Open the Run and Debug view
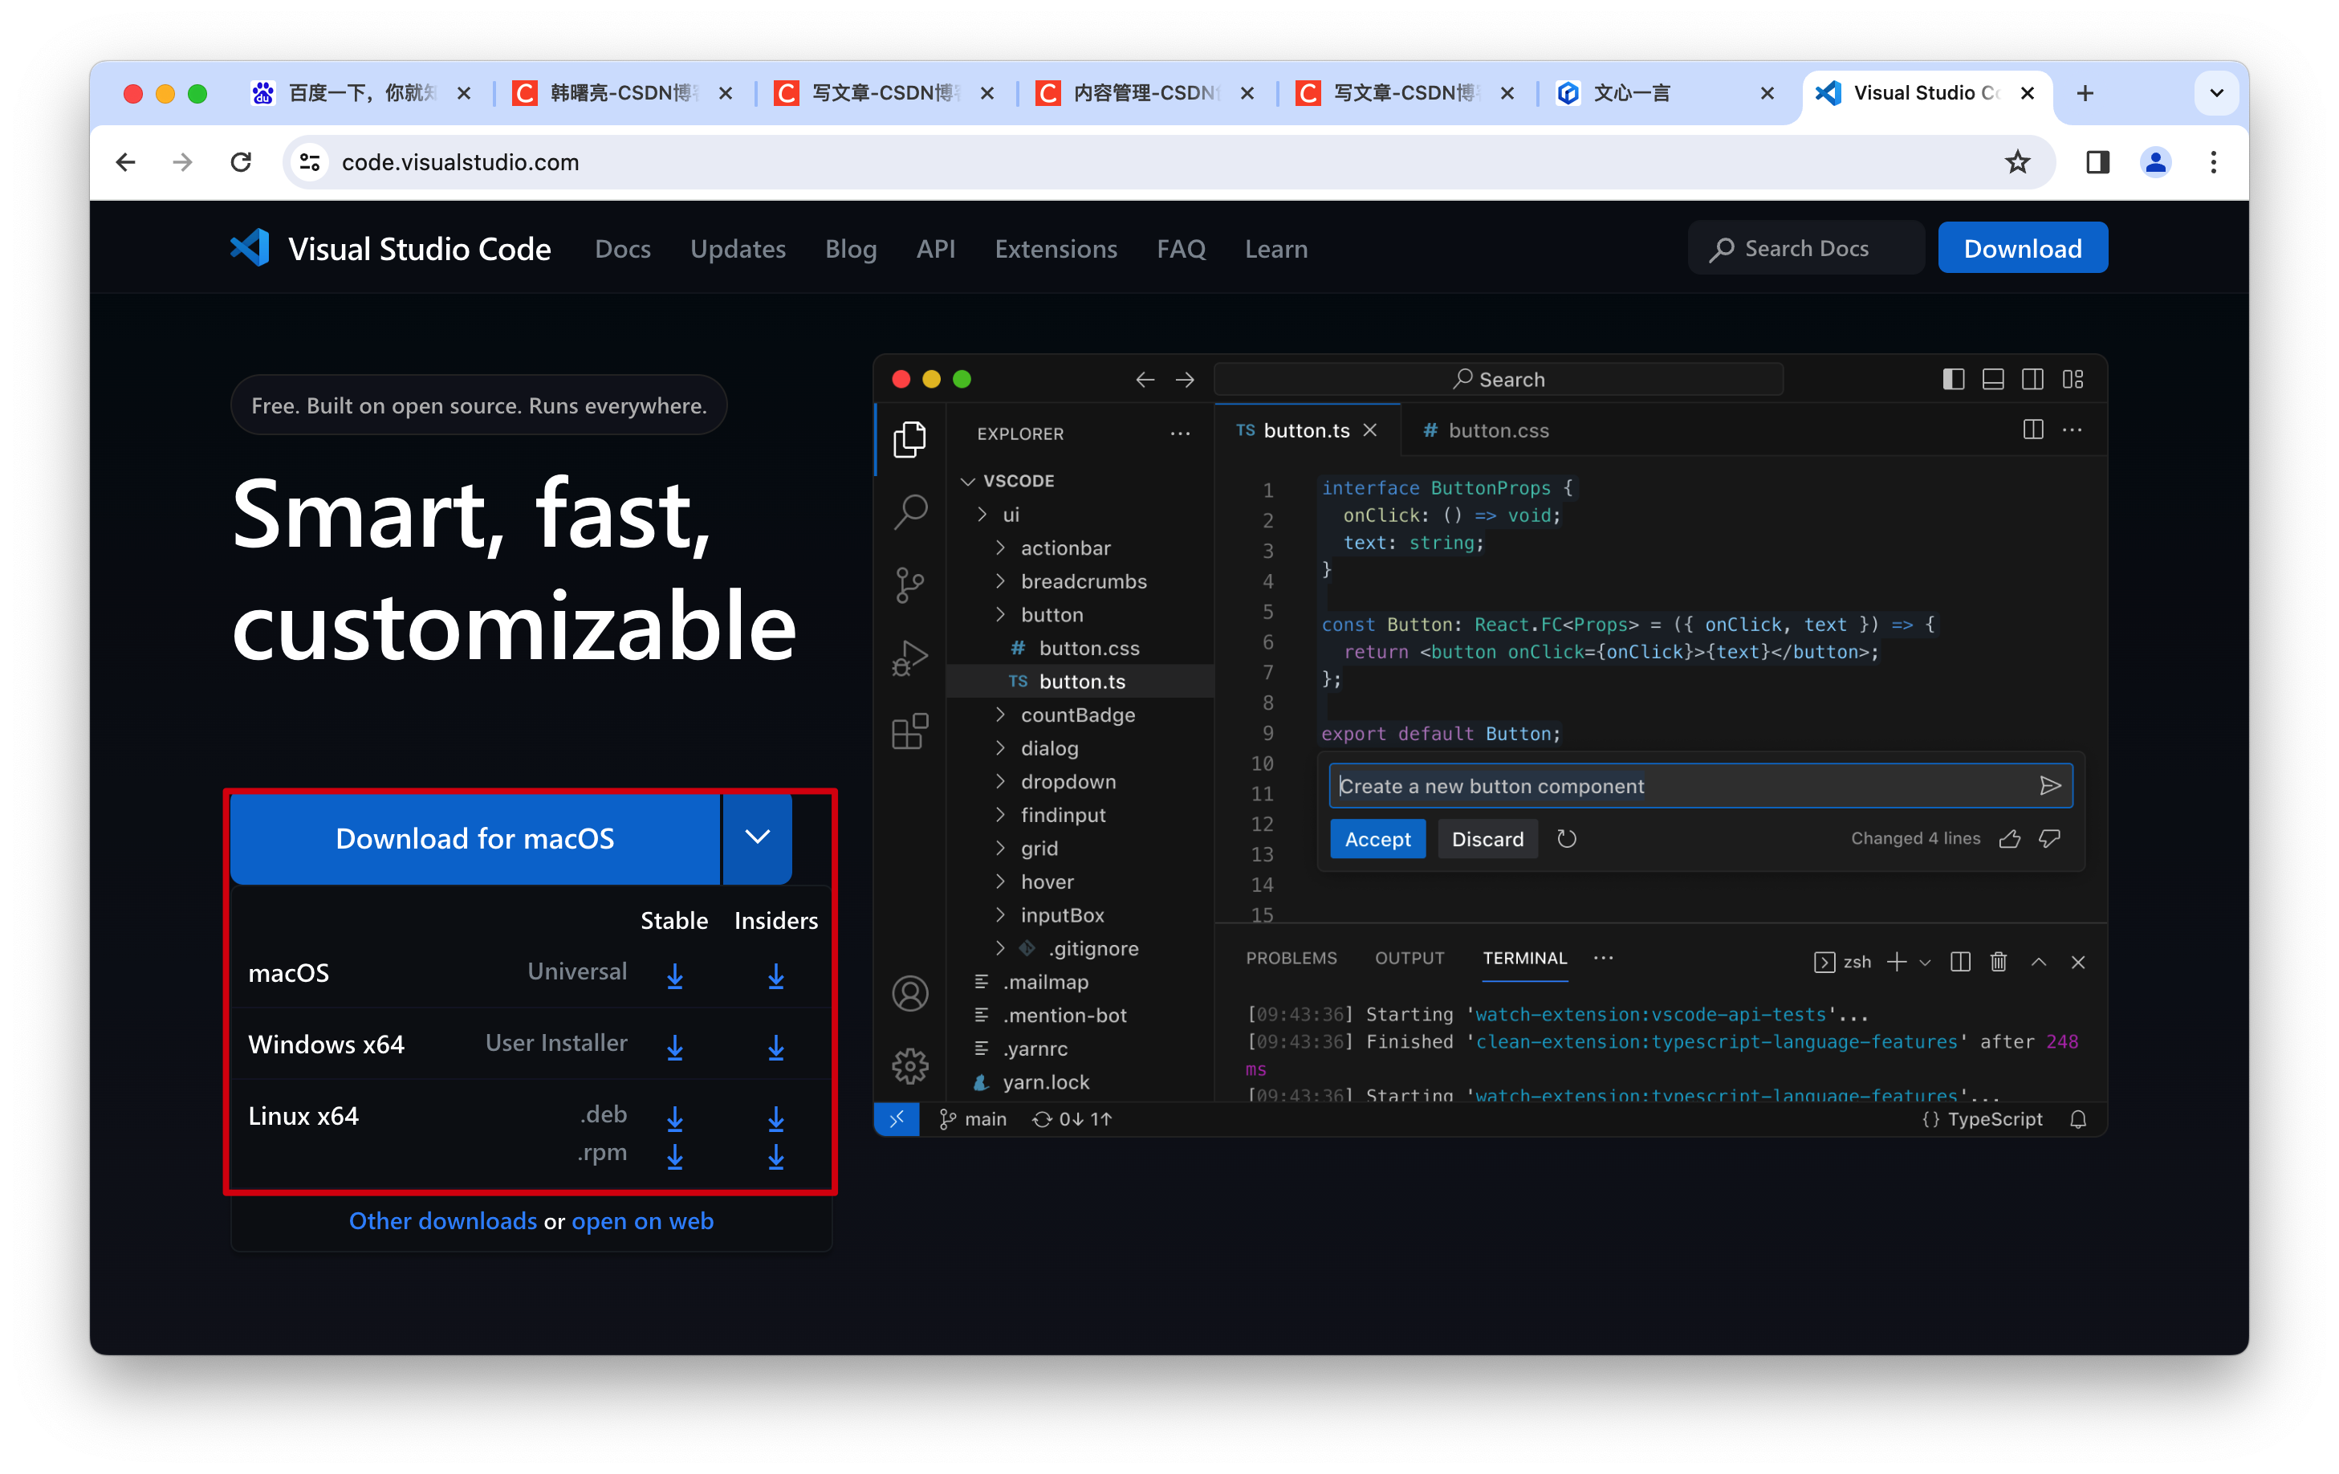Image resolution: width=2339 pixels, height=1474 pixels. click(909, 658)
